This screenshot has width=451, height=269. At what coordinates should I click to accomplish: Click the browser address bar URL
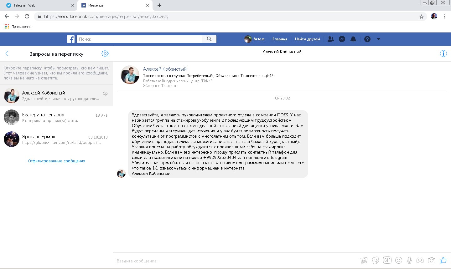click(106, 17)
